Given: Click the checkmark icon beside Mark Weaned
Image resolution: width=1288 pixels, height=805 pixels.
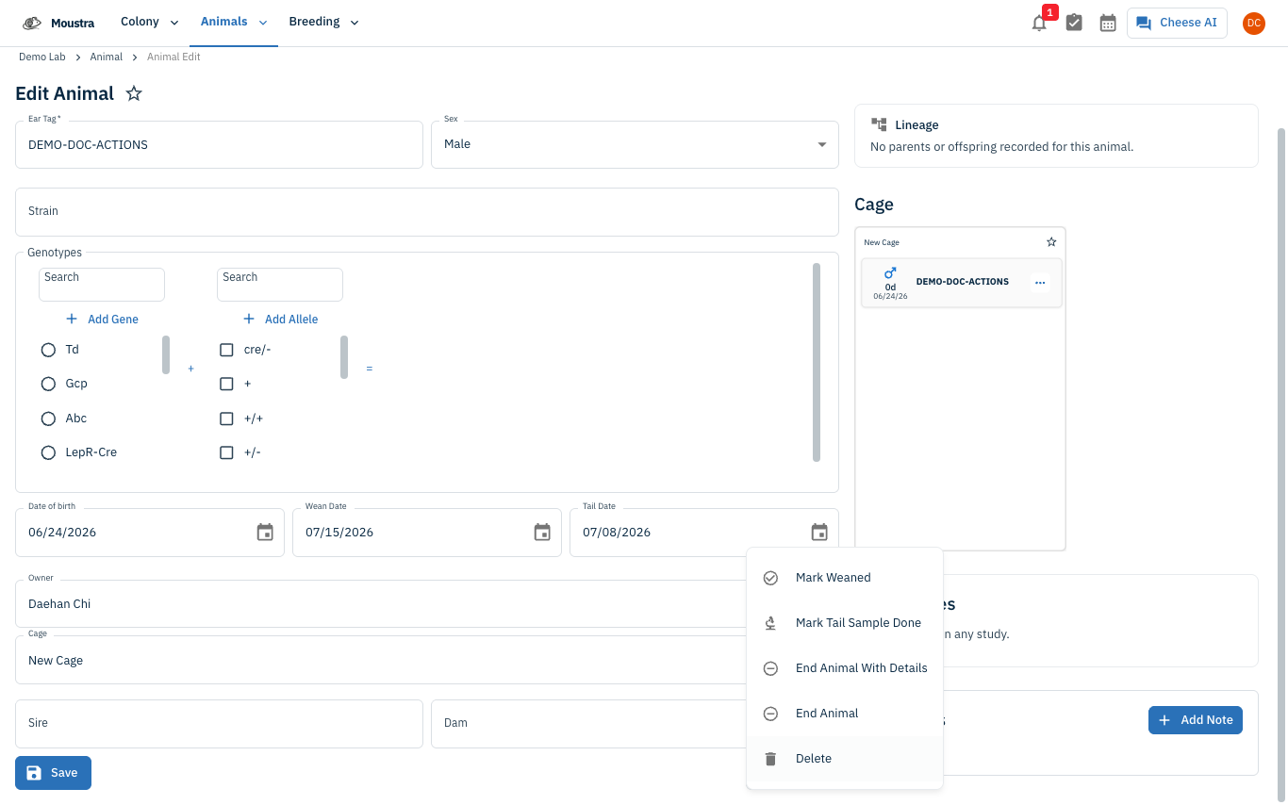Looking at the screenshot, I should [x=770, y=578].
